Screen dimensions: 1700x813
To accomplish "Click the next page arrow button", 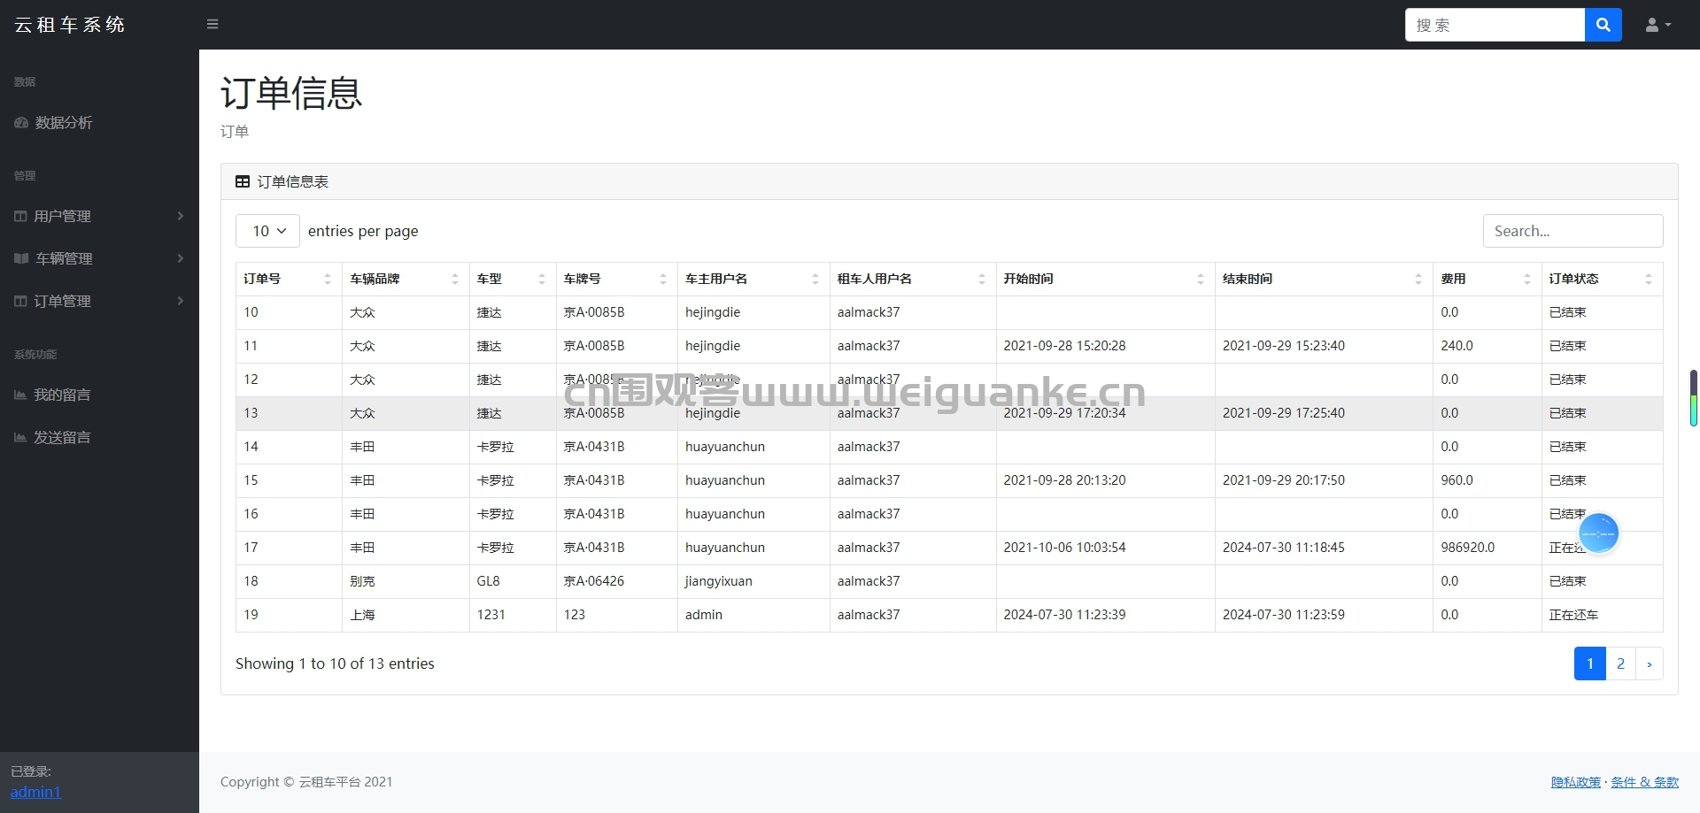I will [x=1650, y=663].
